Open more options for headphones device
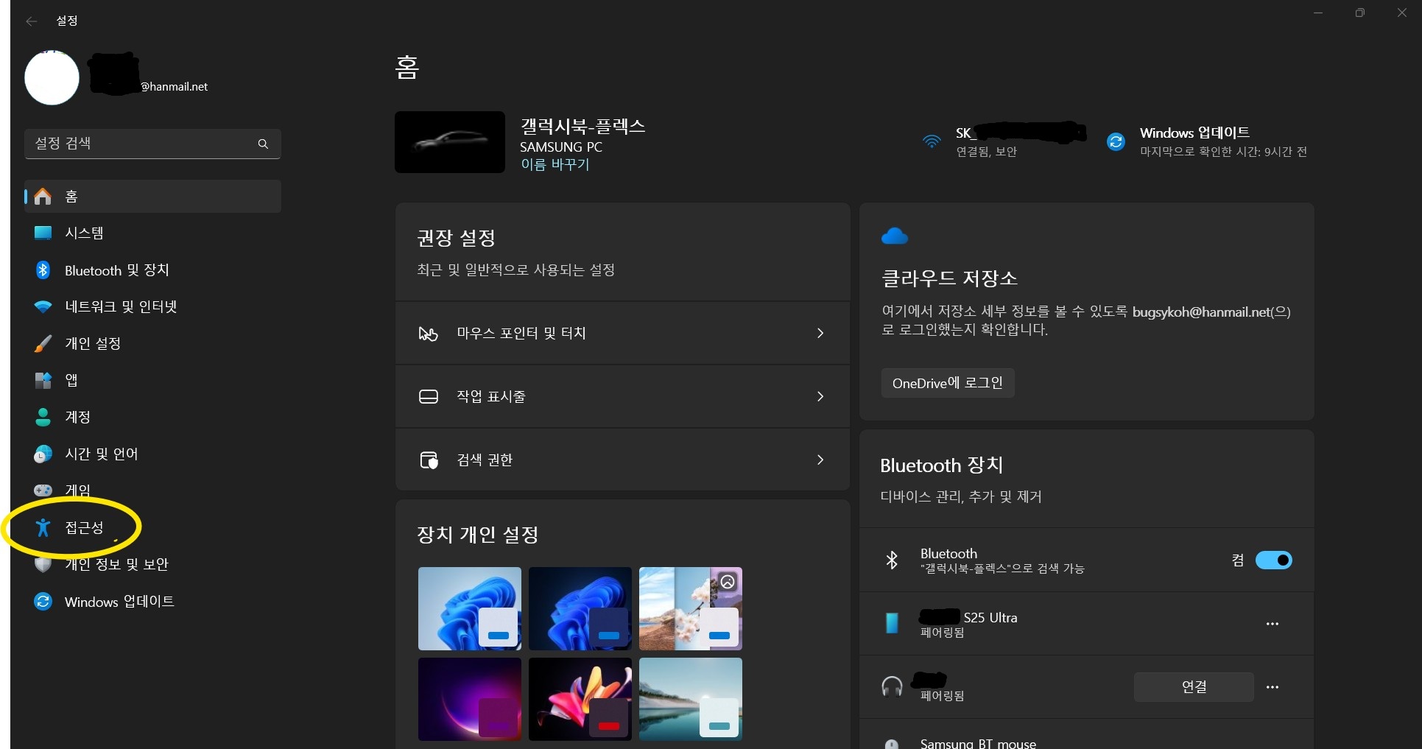This screenshot has width=1422, height=749. pos(1273,687)
